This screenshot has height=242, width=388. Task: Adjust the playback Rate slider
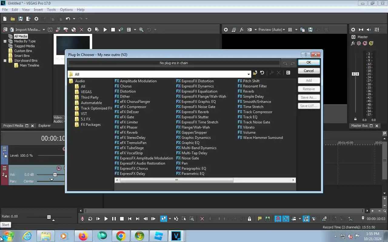(x=49, y=217)
